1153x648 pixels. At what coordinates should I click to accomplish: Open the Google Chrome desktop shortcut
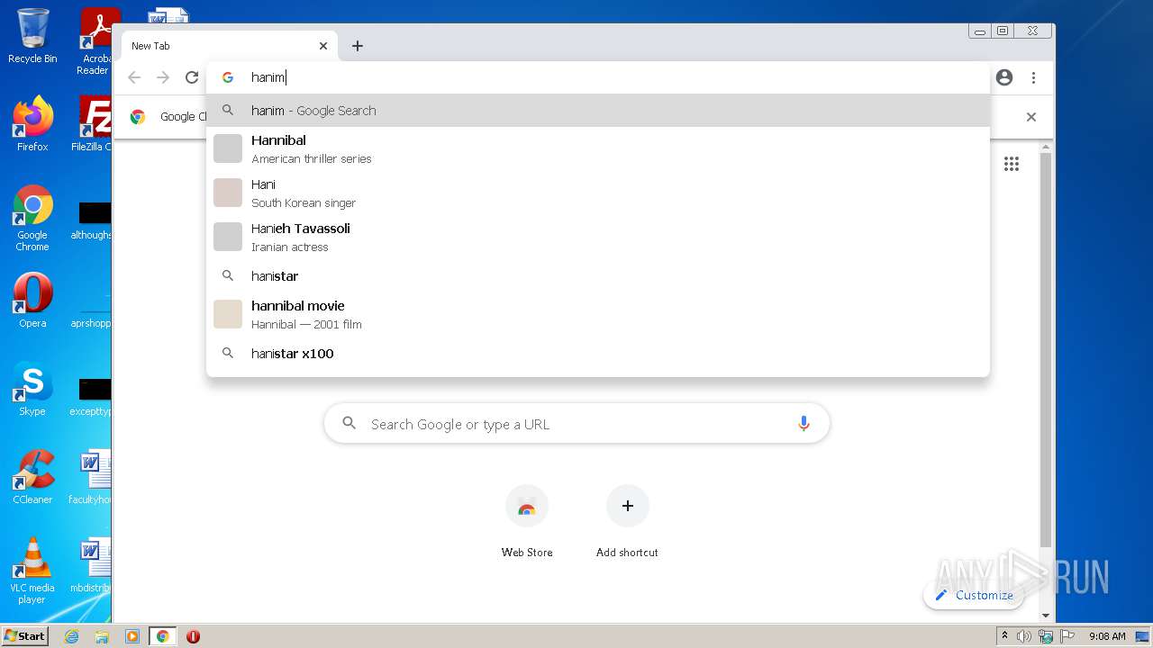coord(32,218)
